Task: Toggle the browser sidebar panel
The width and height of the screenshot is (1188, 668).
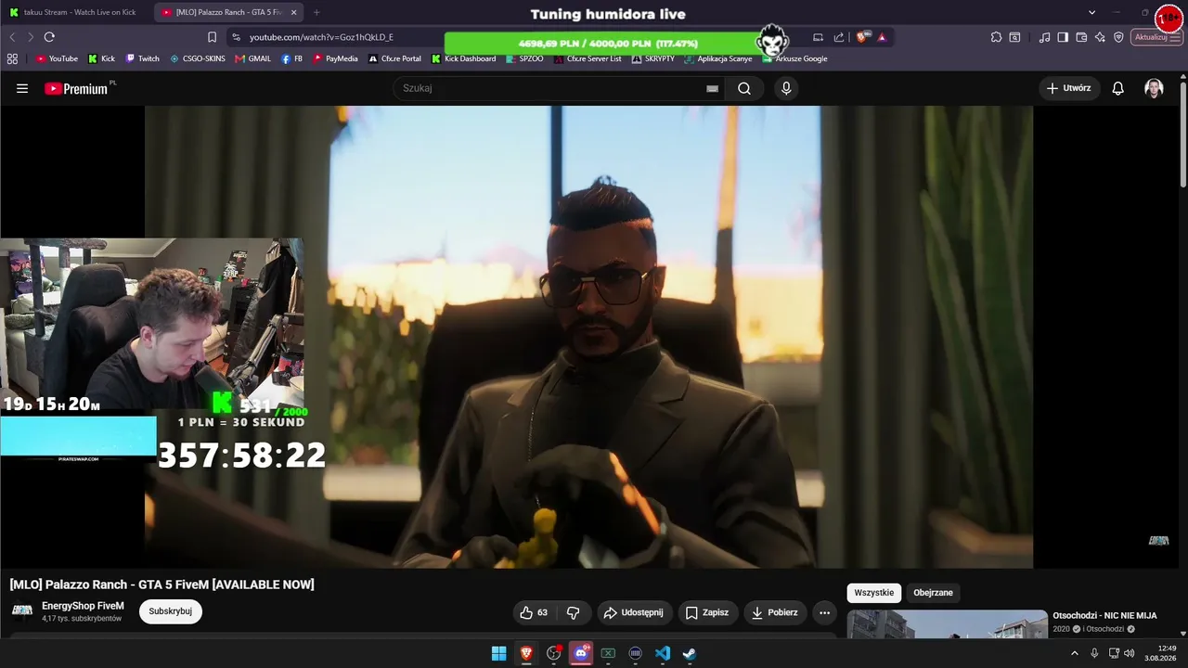Action: (1063, 37)
